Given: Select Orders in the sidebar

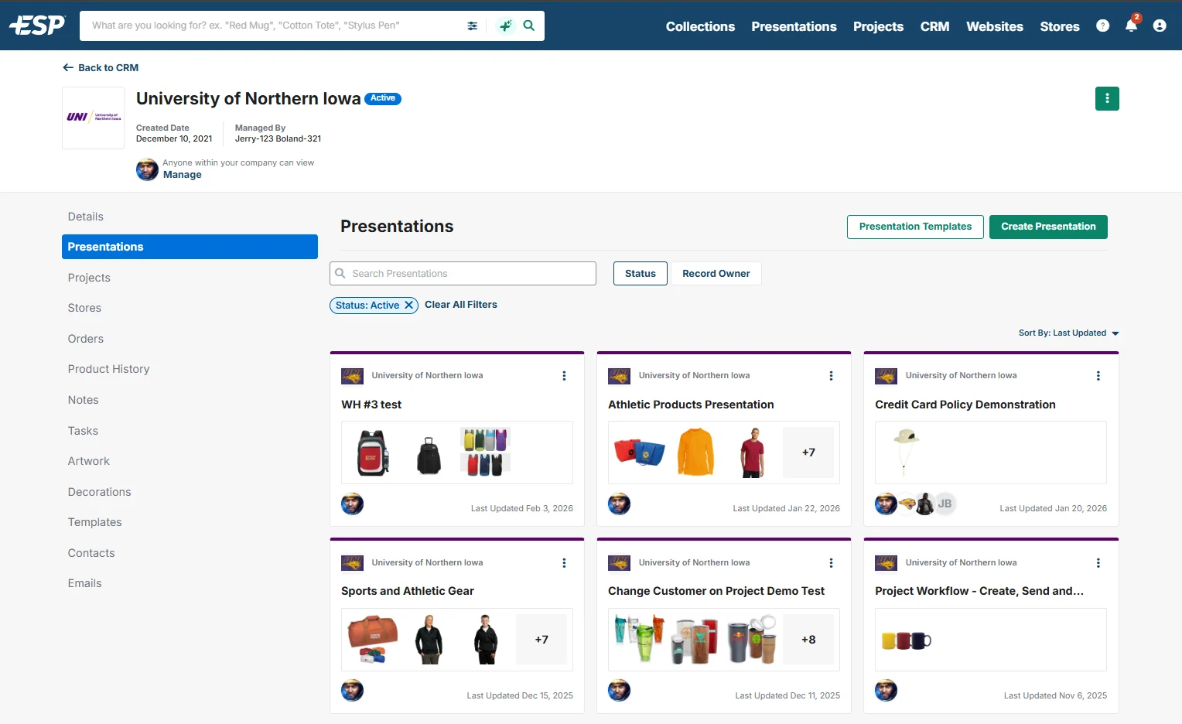Looking at the screenshot, I should [190, 339].
